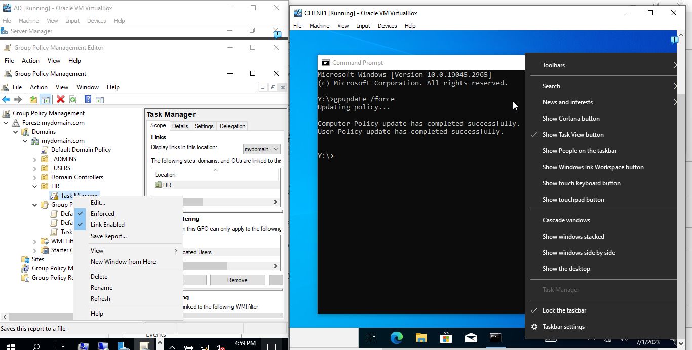692x350 pixels.
Task: Click the red Delete X toolbar icon
Action: point(61,100)
